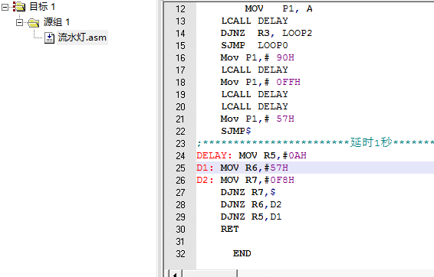Click the DELAY: label on line 24
434x277 pixels.
215,155
